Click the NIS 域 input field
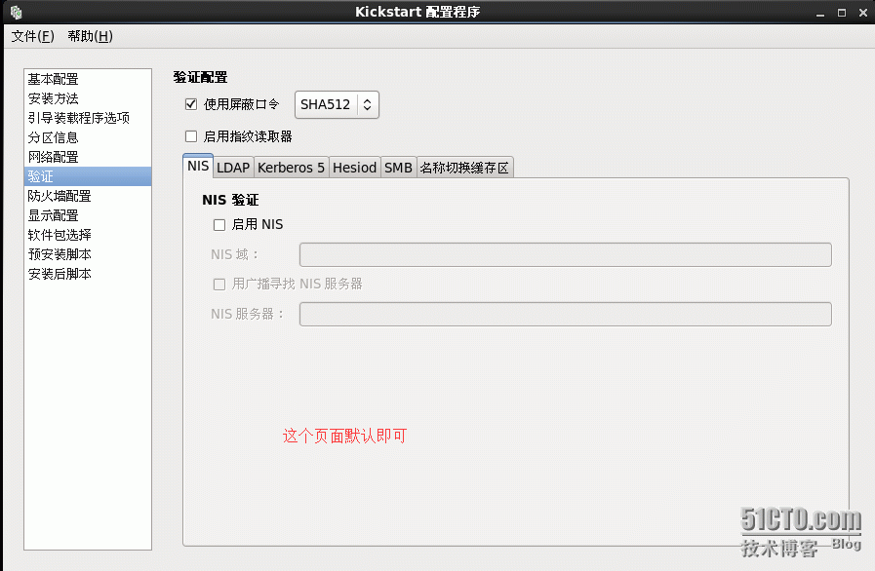 pos(566,255)
